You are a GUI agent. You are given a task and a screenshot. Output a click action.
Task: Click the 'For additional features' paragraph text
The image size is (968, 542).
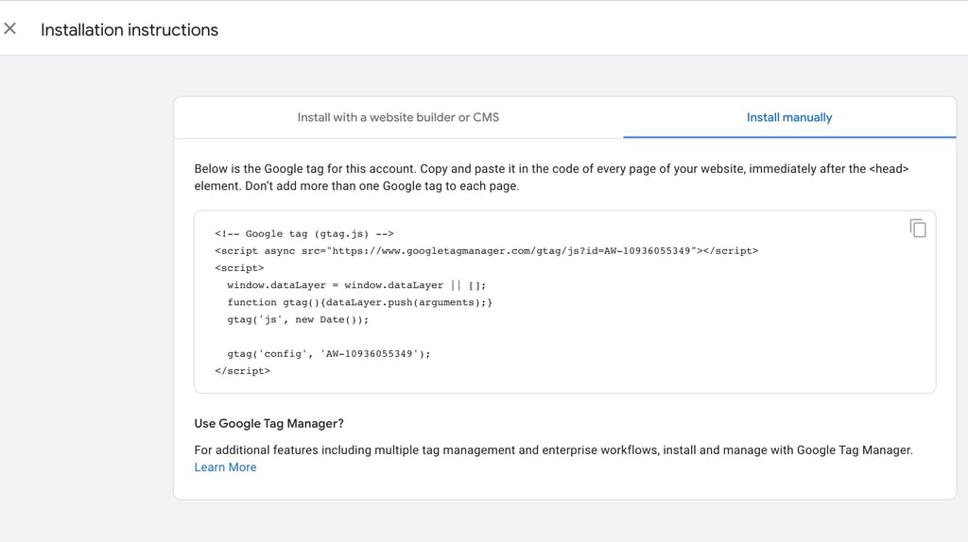pos(553,450)
